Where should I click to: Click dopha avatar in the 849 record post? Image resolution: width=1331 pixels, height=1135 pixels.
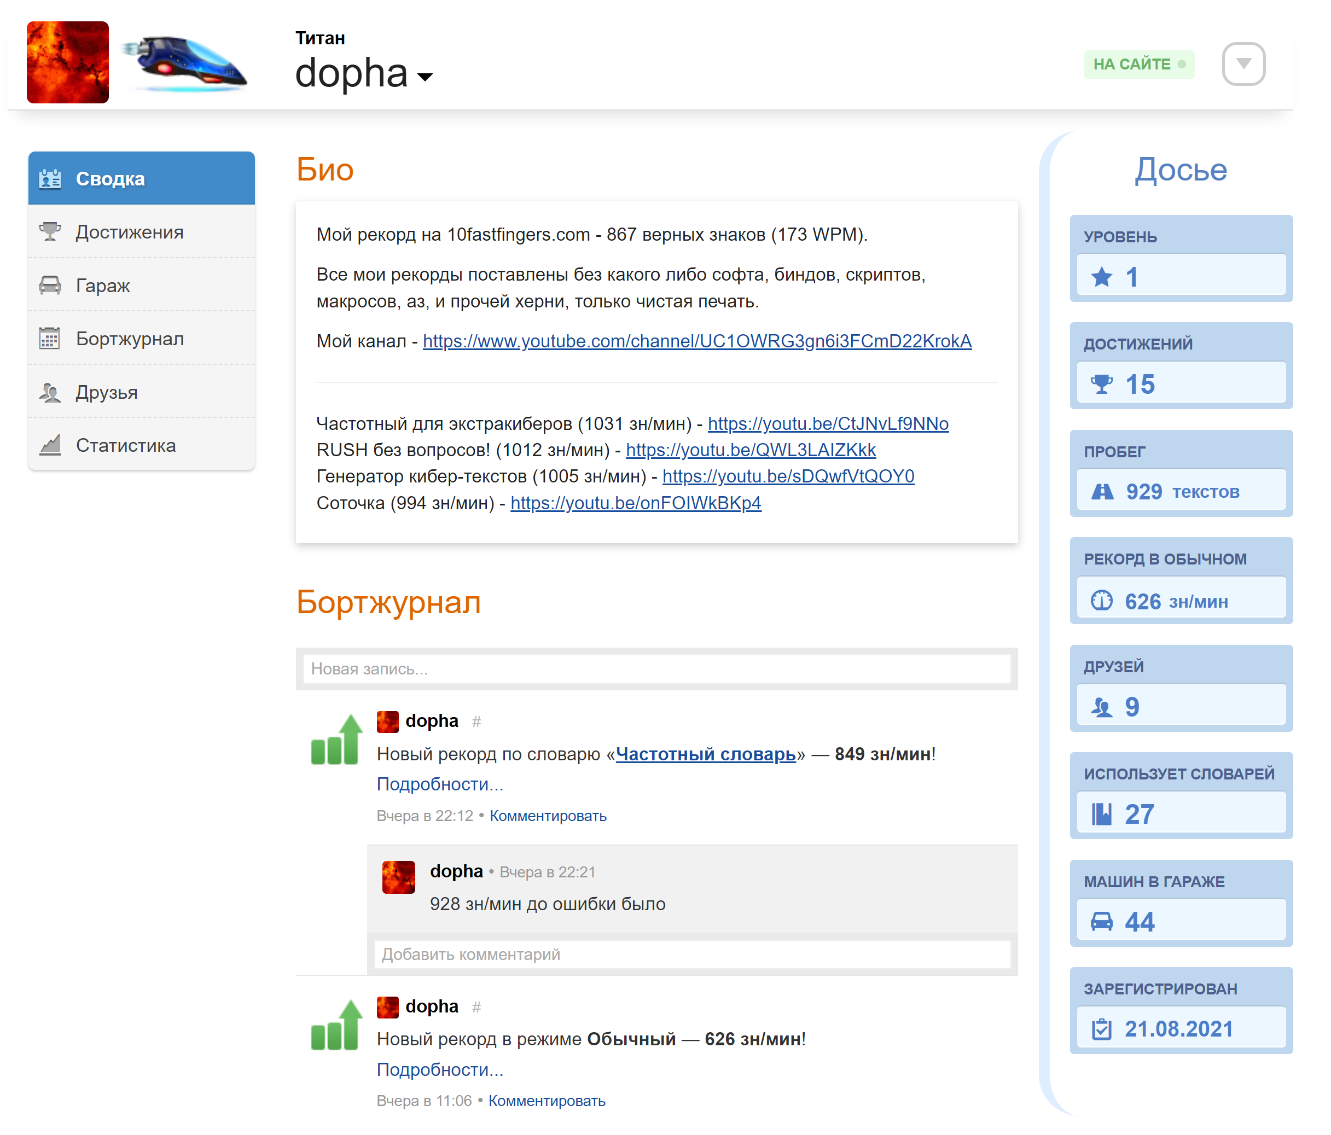coord(387,721)
